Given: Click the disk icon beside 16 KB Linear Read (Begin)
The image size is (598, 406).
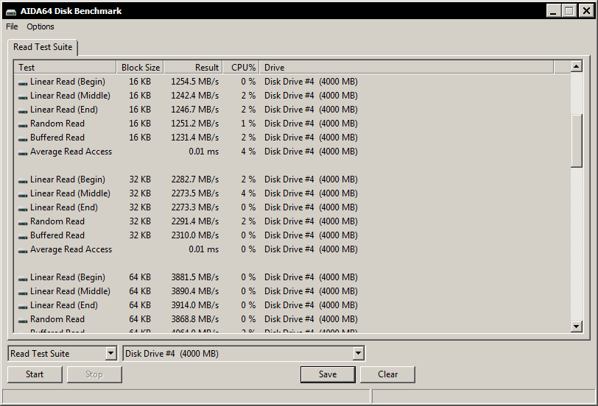Looking at the screenshot, I should point(23,82).
